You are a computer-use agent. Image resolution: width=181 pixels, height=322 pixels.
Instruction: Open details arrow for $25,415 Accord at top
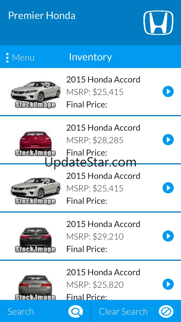(x=168, y=92)
